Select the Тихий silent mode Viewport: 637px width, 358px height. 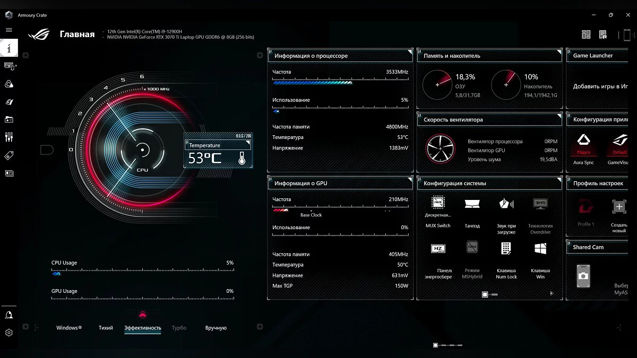pyautogui.click(x=106, y=328)
